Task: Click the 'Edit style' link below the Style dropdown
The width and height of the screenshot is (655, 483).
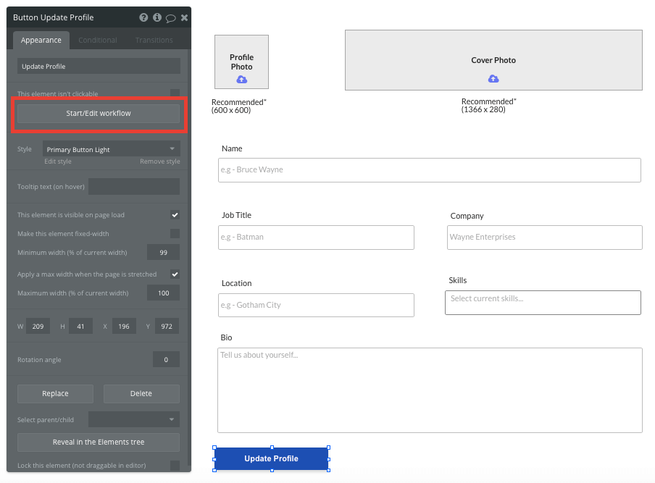Action: pos(59,161)
